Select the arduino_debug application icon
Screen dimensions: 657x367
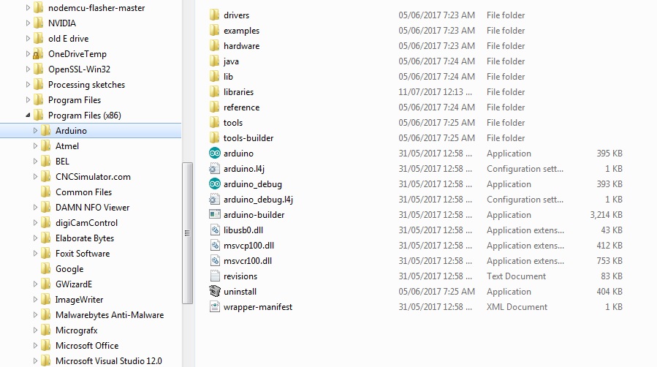click(x=215, y=184)
